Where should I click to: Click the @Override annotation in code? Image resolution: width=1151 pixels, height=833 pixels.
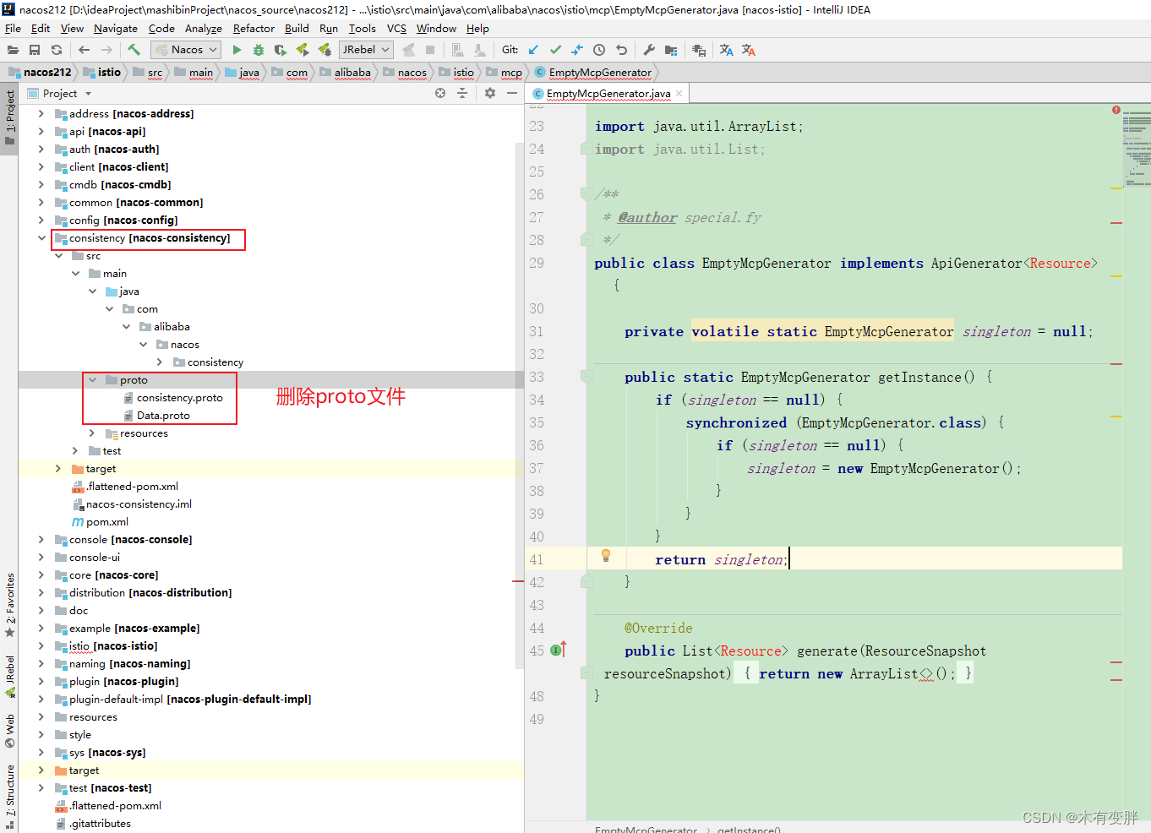pos(658,628)
